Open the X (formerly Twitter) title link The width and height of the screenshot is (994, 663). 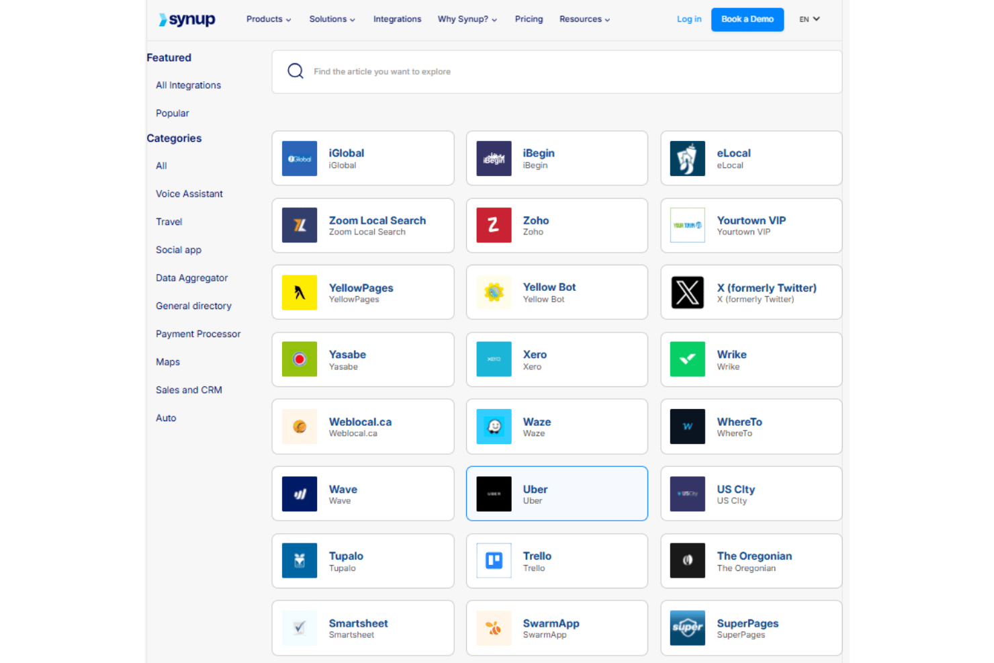(x=767, y=288)
